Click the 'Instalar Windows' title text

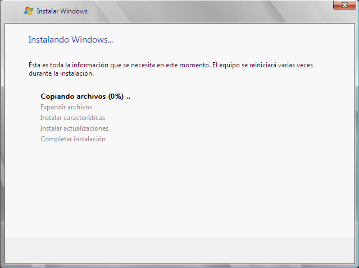click(x=62, y=11)
